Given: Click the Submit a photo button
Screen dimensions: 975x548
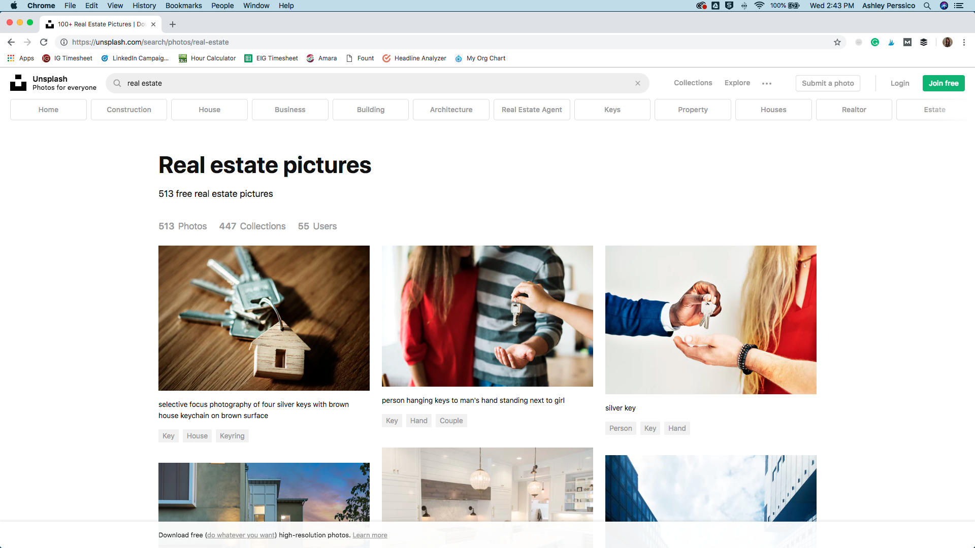Looking at the screenshot, I should click(x=828, y=82).
